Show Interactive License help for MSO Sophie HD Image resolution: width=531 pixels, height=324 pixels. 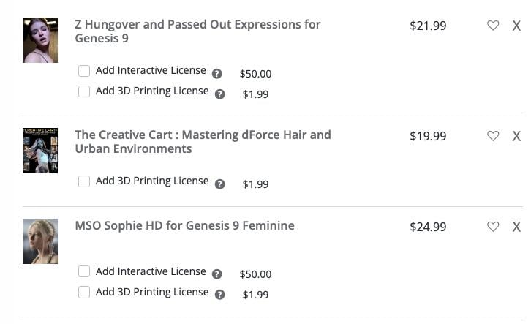click(217, 274)
